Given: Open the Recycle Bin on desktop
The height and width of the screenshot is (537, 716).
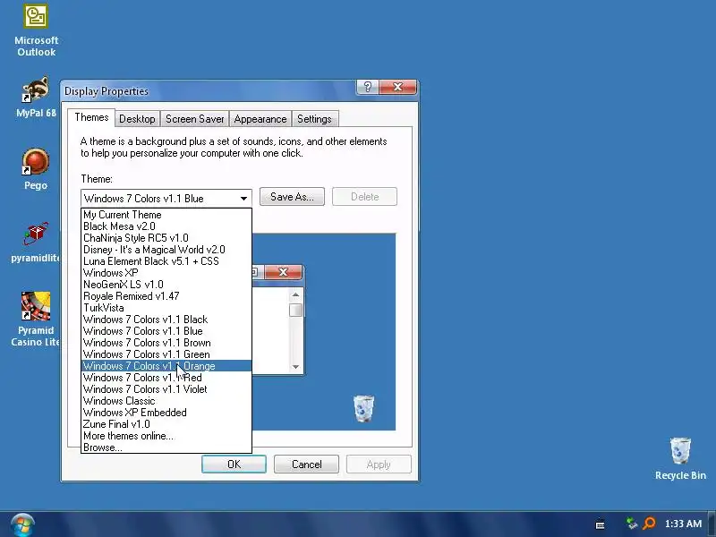Looking at the screenshot, I should point(680,458).
